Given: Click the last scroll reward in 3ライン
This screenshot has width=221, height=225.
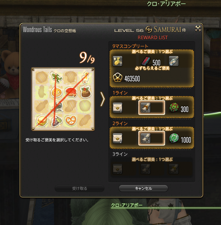Looking at the screenshot, I should tap(174, 169).
